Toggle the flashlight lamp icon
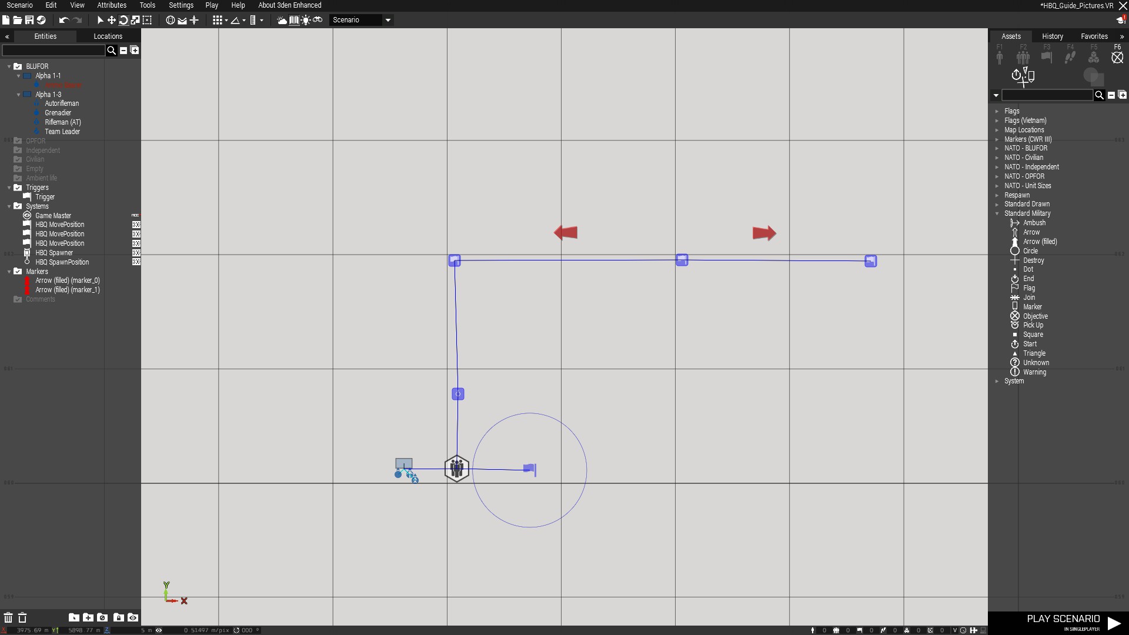Viewport: 1129px width, 635px height. (306, 20)
